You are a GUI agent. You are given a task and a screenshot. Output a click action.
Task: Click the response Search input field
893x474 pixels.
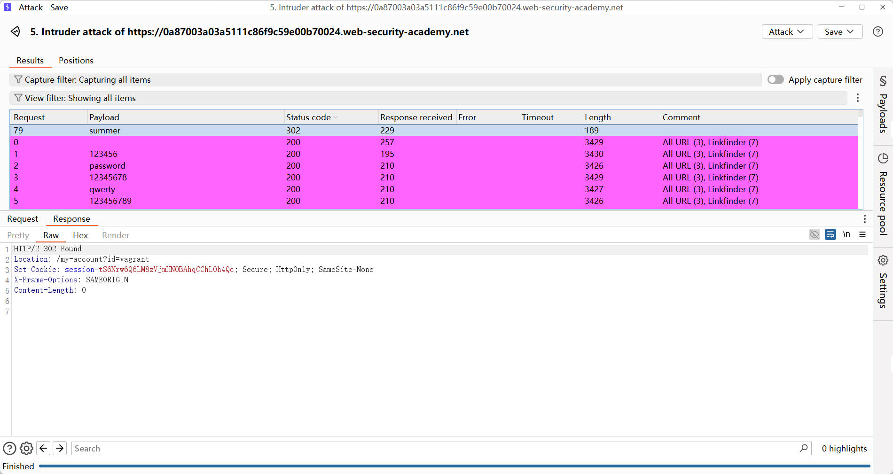point(432,449)
